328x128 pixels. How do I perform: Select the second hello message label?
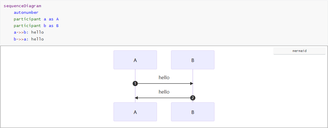tap(164, 92)
